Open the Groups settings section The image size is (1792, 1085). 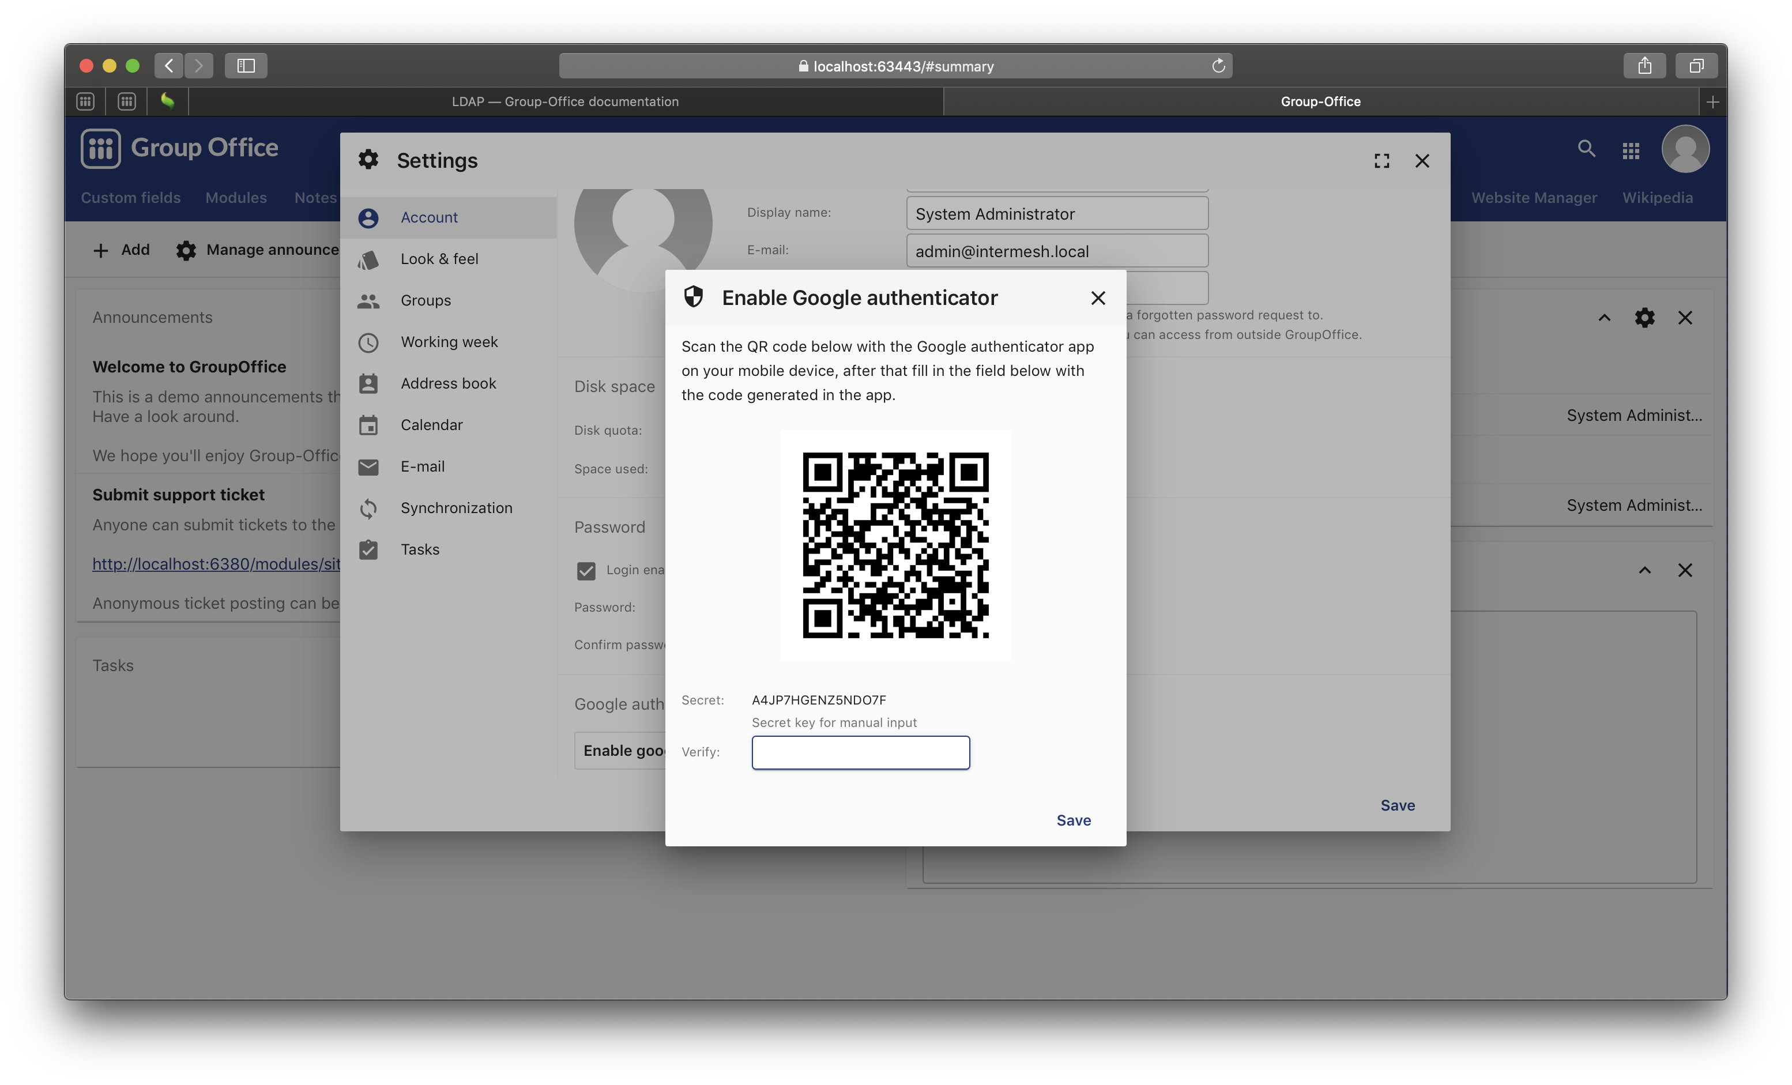pyautogui.click(x=448, y=300)
